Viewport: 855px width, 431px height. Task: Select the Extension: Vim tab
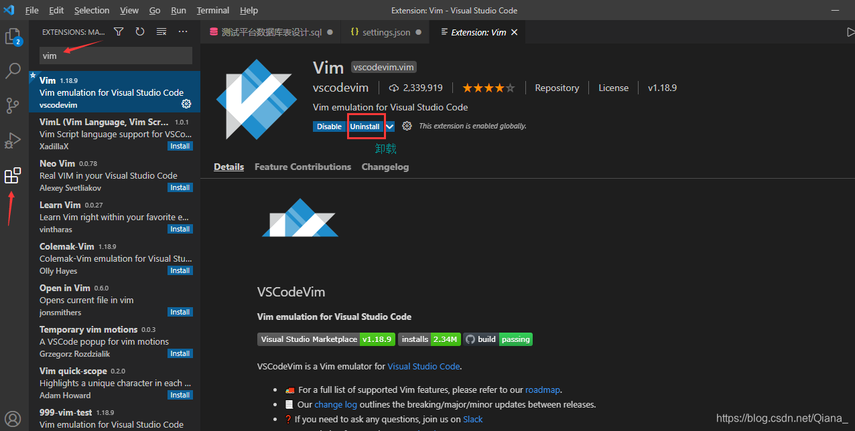pyautogui.click(x=478, y=32)
